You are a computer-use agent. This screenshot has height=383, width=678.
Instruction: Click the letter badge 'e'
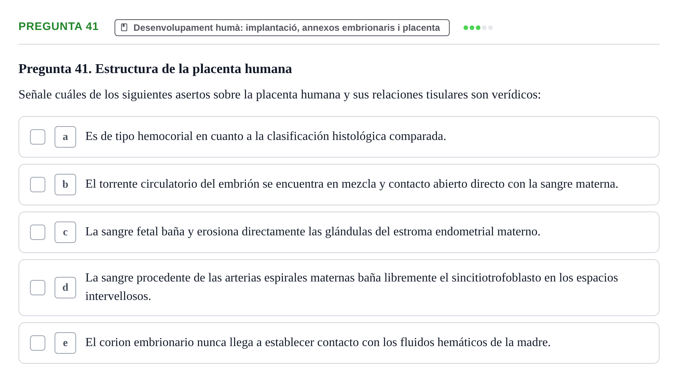click(x=65, y=343)
